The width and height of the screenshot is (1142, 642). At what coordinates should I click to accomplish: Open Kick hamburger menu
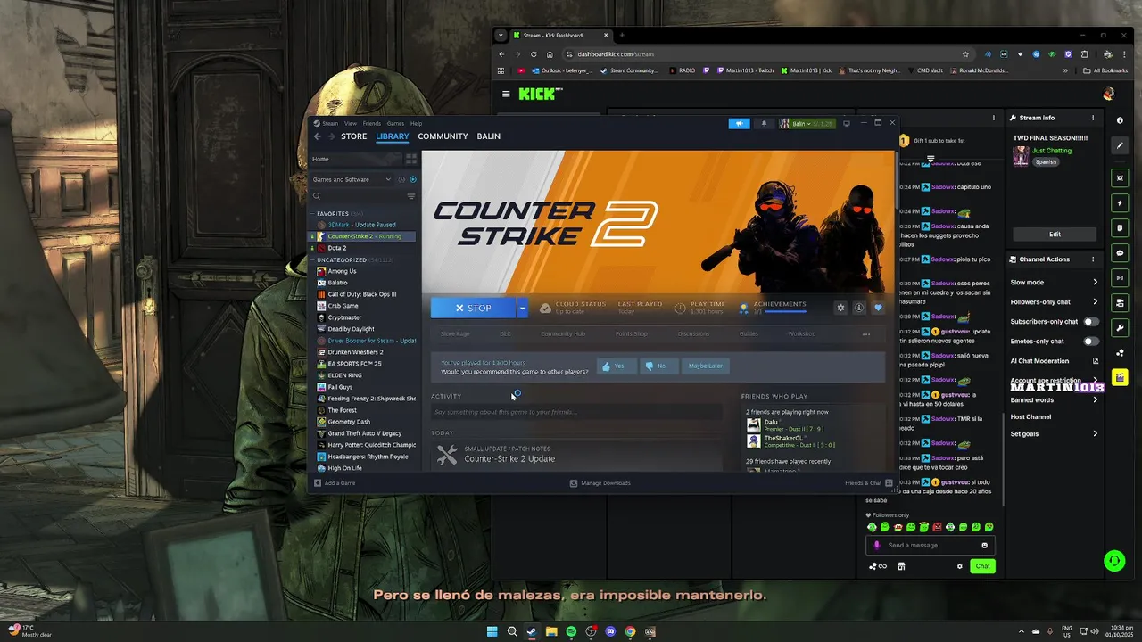pyautogui.click(x=506, y=94)
